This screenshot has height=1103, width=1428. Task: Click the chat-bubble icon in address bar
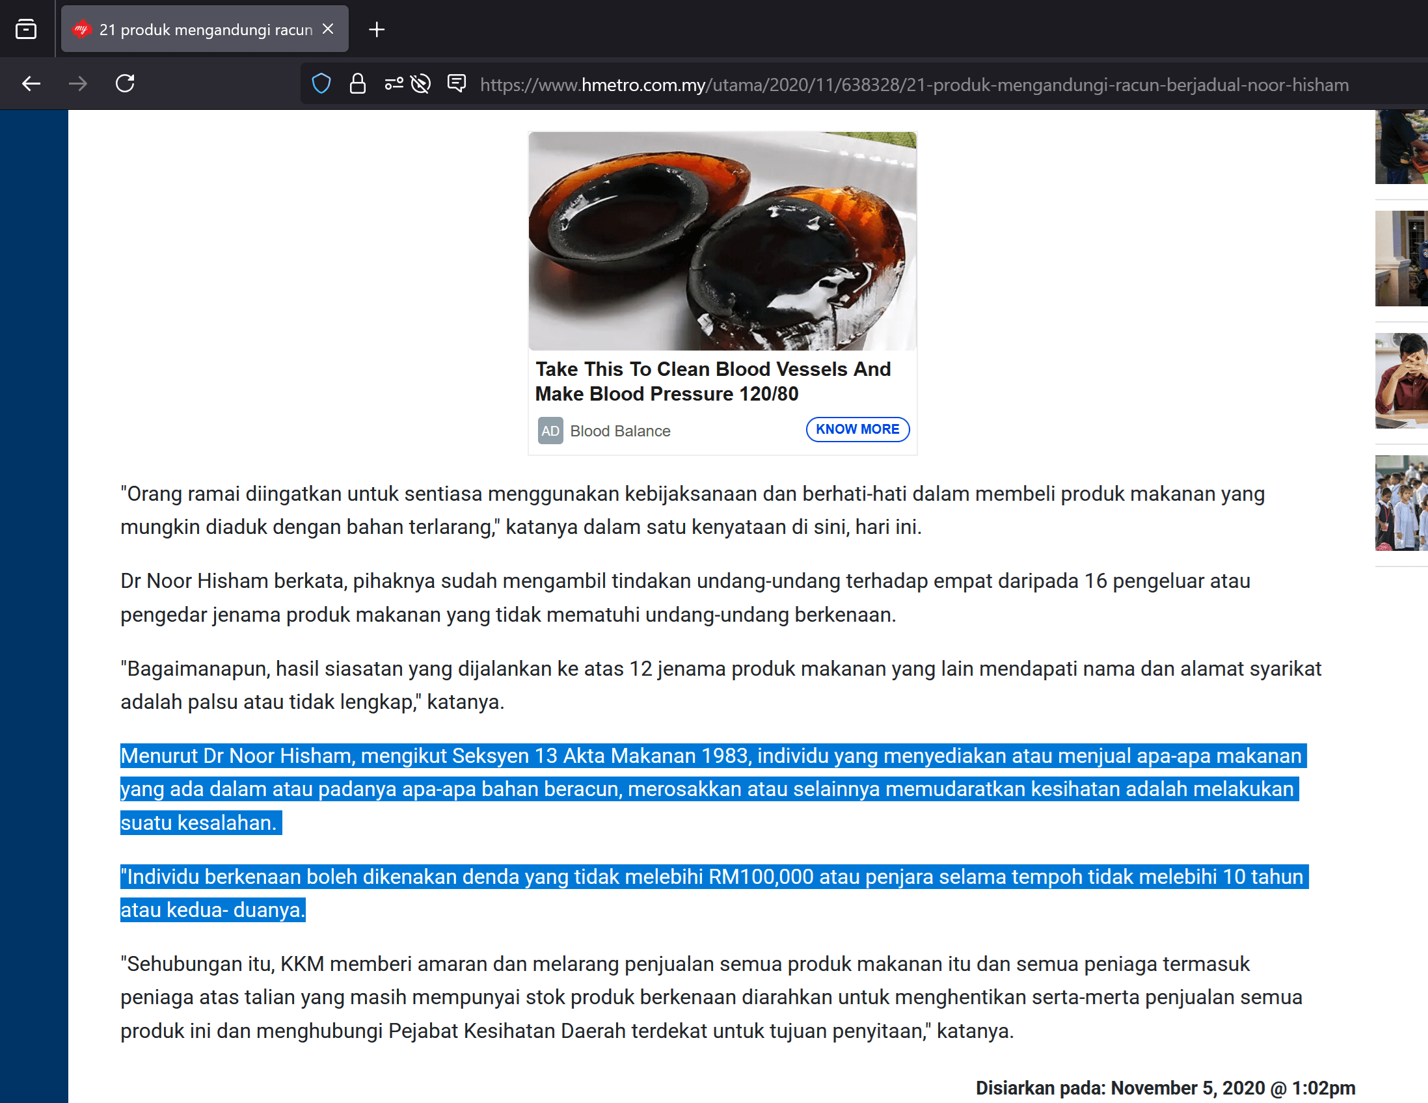coord(457,83)
